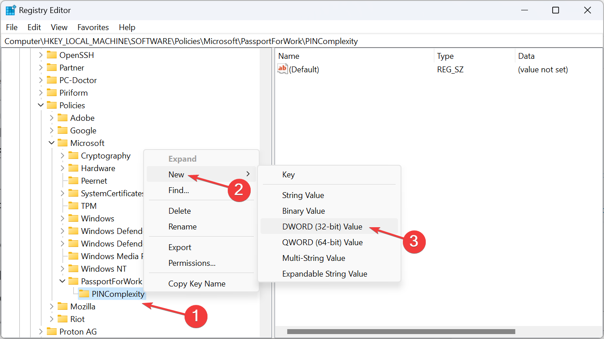Select Key in the New submenu
The height and width of the screenshot is (339, 604).
click(x=329, y=175)
